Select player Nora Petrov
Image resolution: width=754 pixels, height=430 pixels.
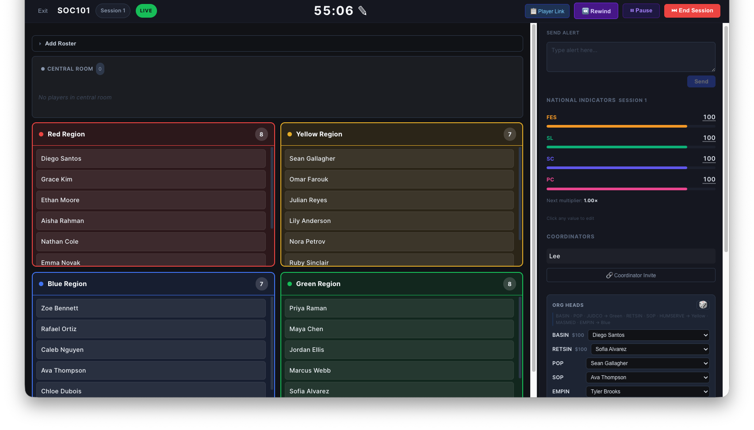(399, 241)
